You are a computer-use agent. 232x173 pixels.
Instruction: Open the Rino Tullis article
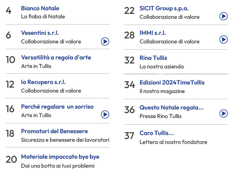click(153, 58)
